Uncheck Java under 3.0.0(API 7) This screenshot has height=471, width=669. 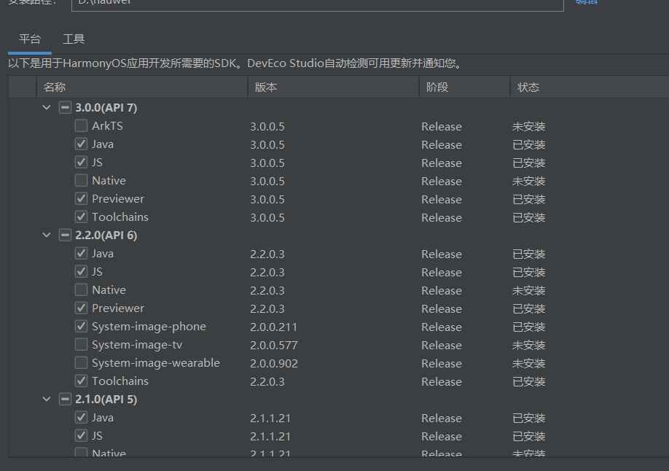point(81,144)
